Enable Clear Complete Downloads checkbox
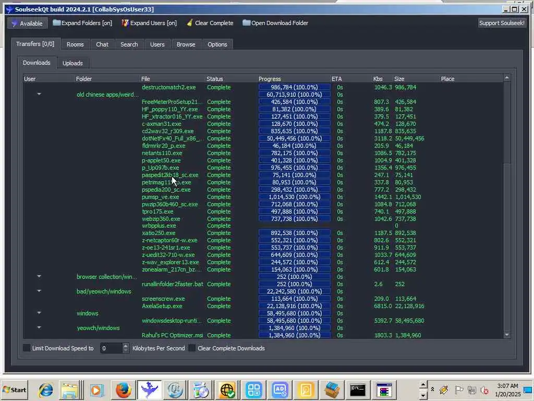Screen dimensions: 534x401 point(192,348)
